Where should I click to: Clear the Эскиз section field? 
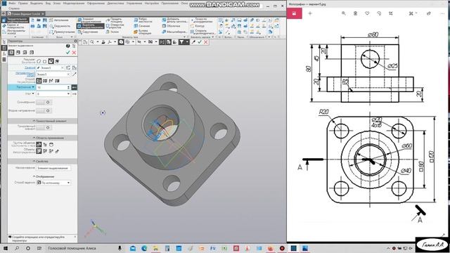coord(63,67)
